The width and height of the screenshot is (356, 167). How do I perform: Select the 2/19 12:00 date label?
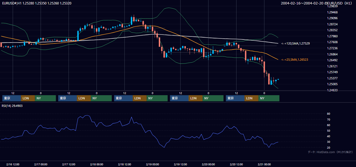181,164
